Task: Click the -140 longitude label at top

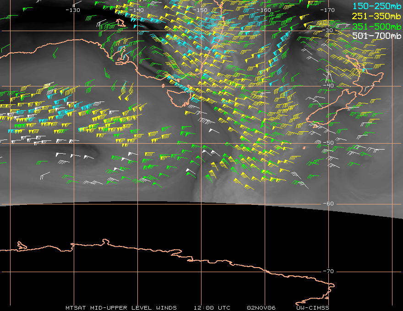Action: tap(137, 10)
